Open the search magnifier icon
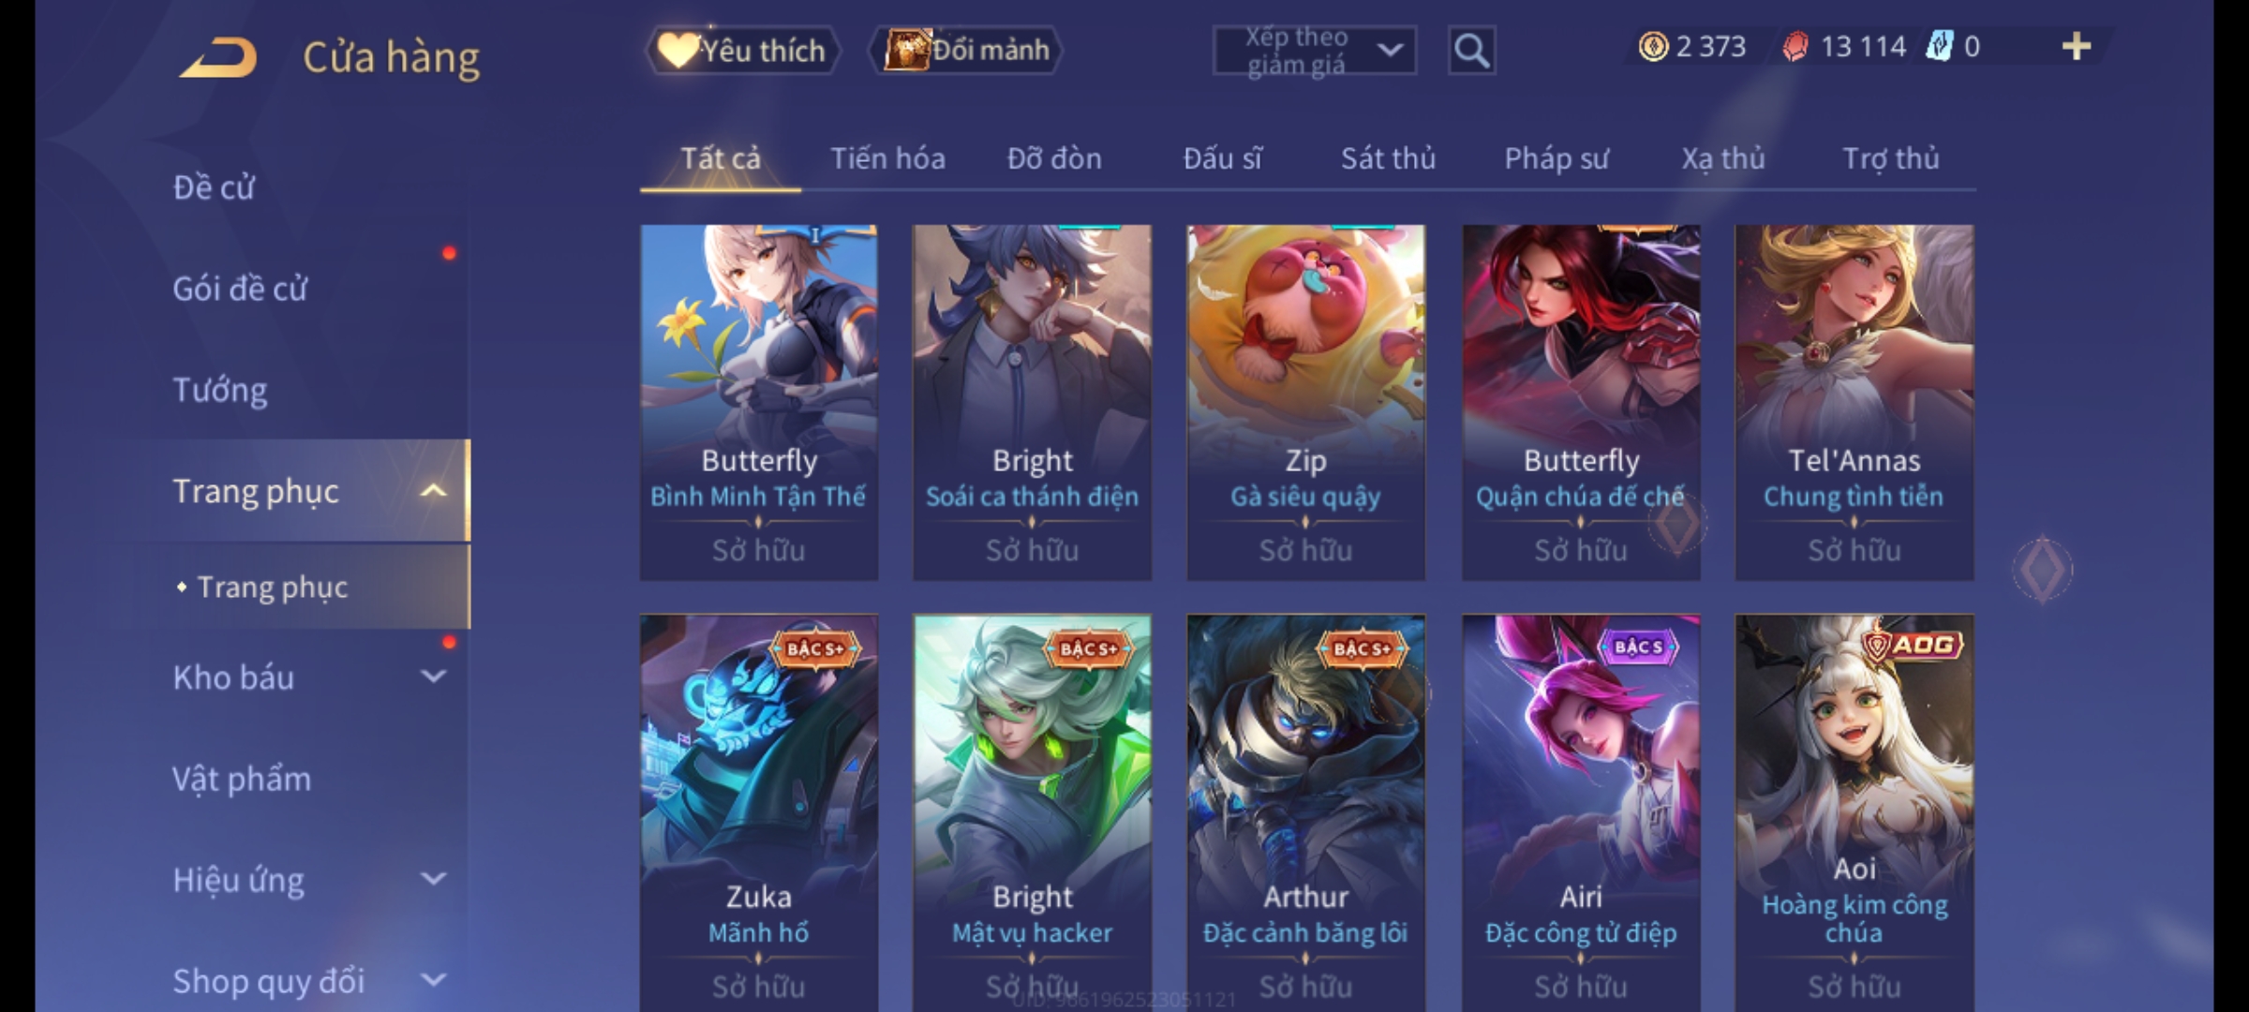Image resolution: width=2249 pixels, height=1012 pixels. pos(1471,51)
